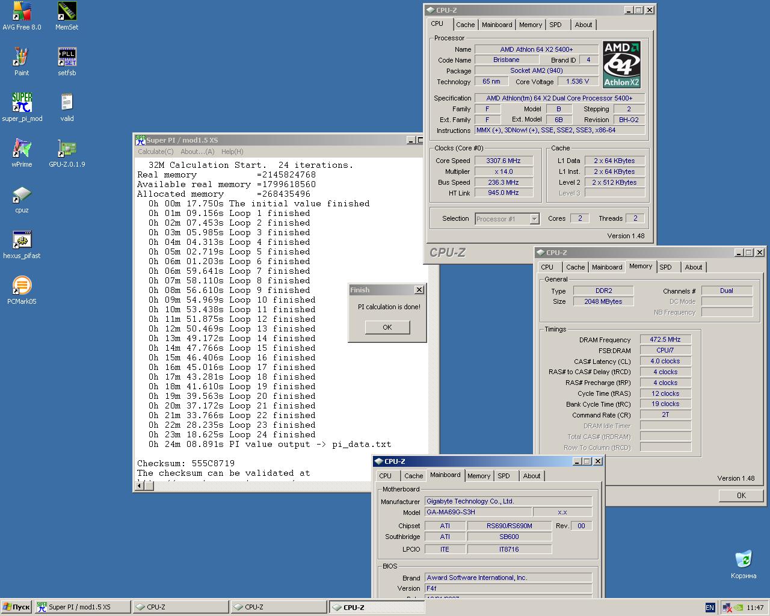Switch to Mainboard tab in top CPU-Z window
The height and width of the screenshot is (616, 770).
(497, 25)
